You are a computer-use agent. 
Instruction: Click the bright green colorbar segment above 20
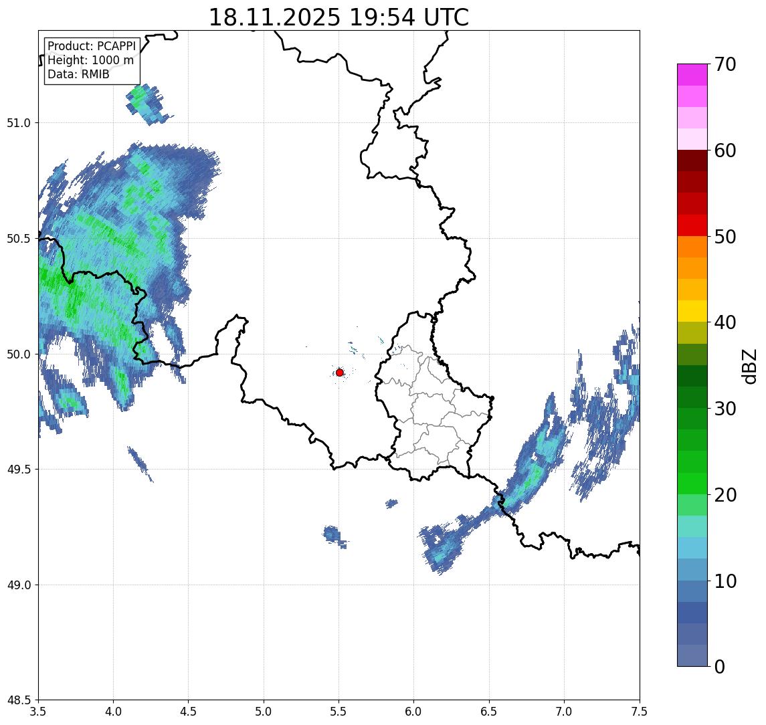point(692,483)
